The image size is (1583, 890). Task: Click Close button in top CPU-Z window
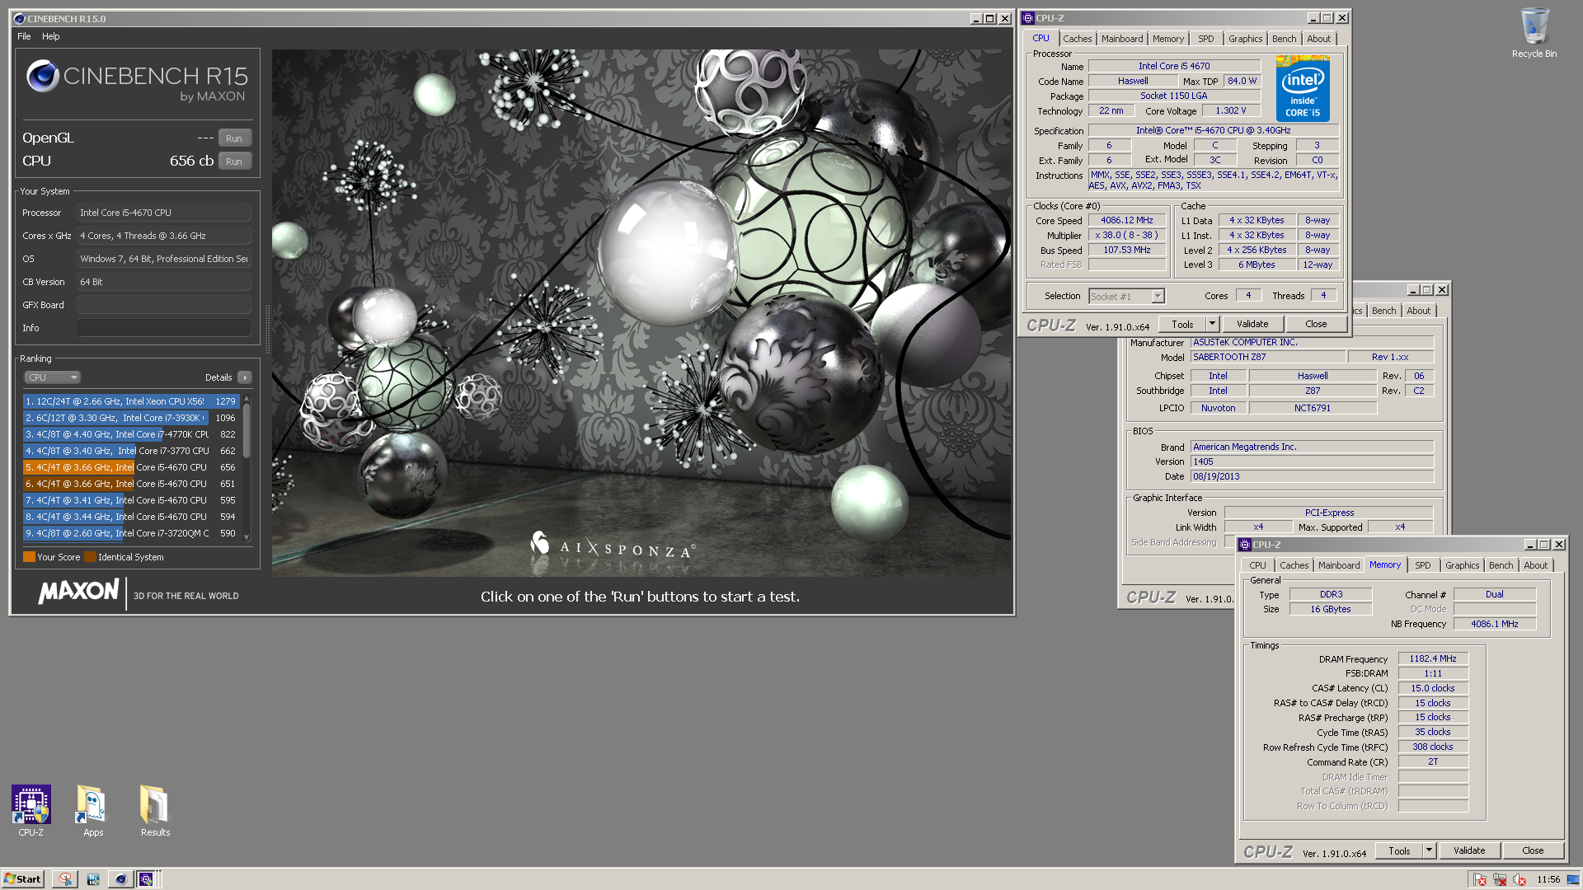1316,325
